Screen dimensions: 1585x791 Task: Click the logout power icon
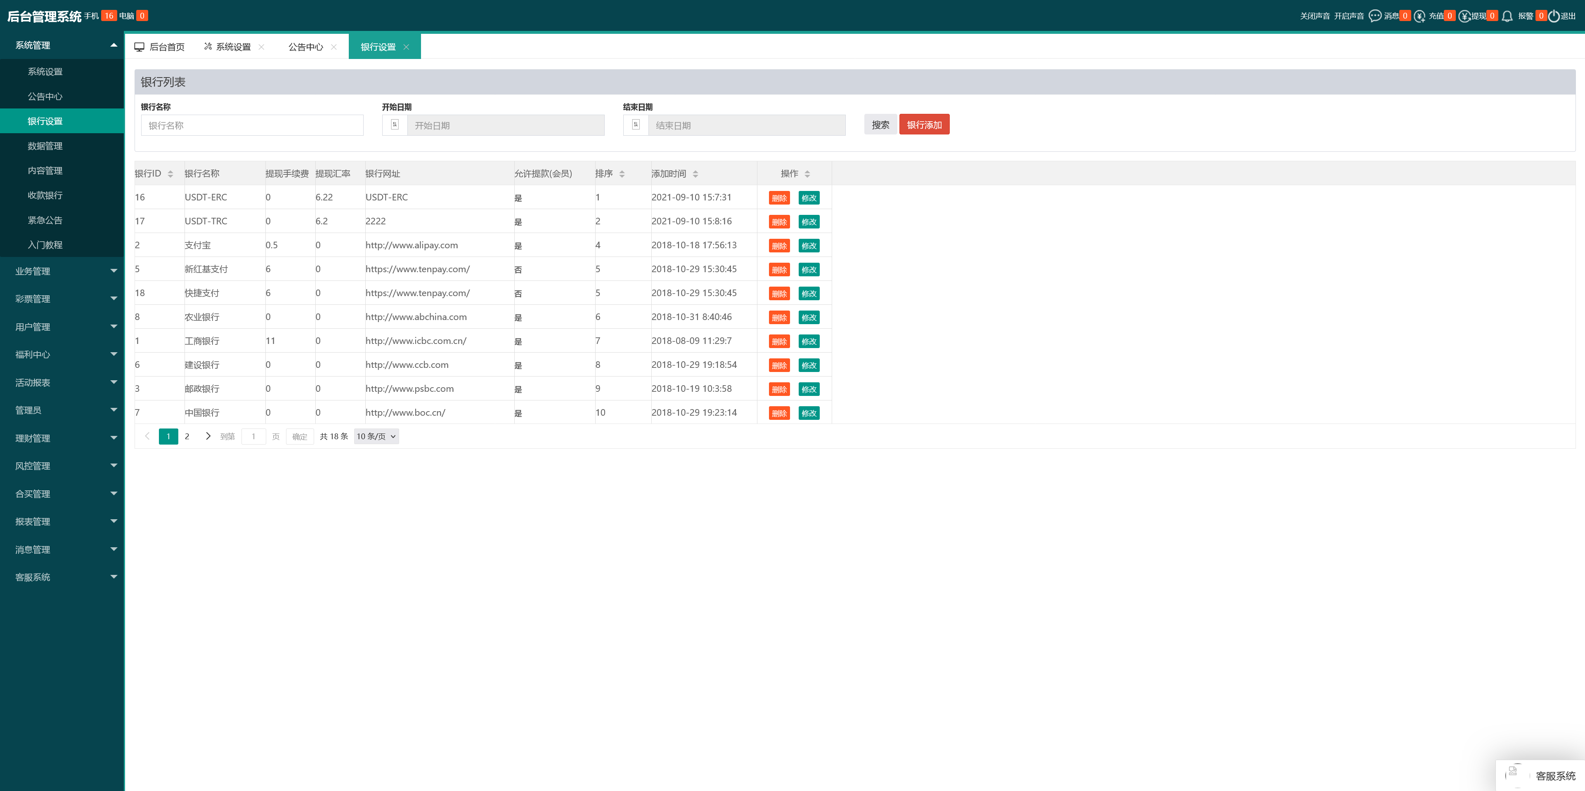pyautogui.click(x=1554, y=16)
